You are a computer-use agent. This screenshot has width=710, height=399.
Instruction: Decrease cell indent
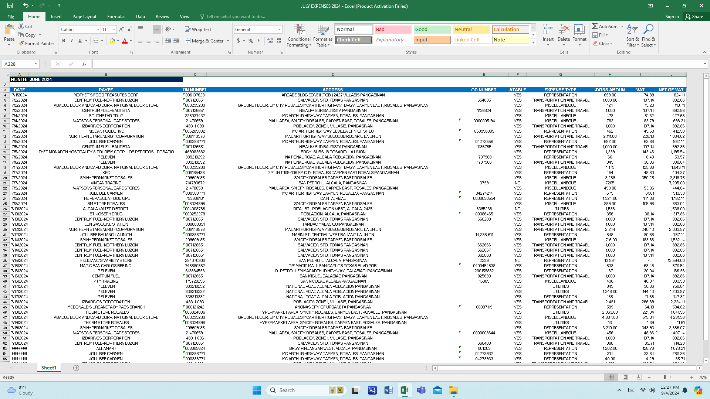pyautogui.click(x=168, y=41)
